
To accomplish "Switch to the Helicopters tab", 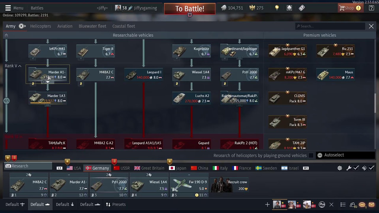I will [x=41, y=26].
